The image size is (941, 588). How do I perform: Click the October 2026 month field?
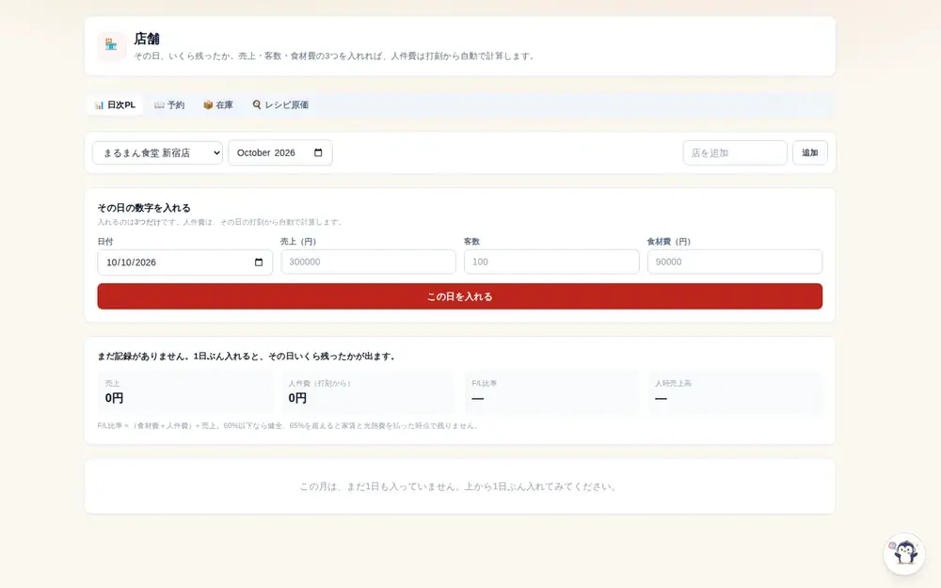(x=280, y=153)
